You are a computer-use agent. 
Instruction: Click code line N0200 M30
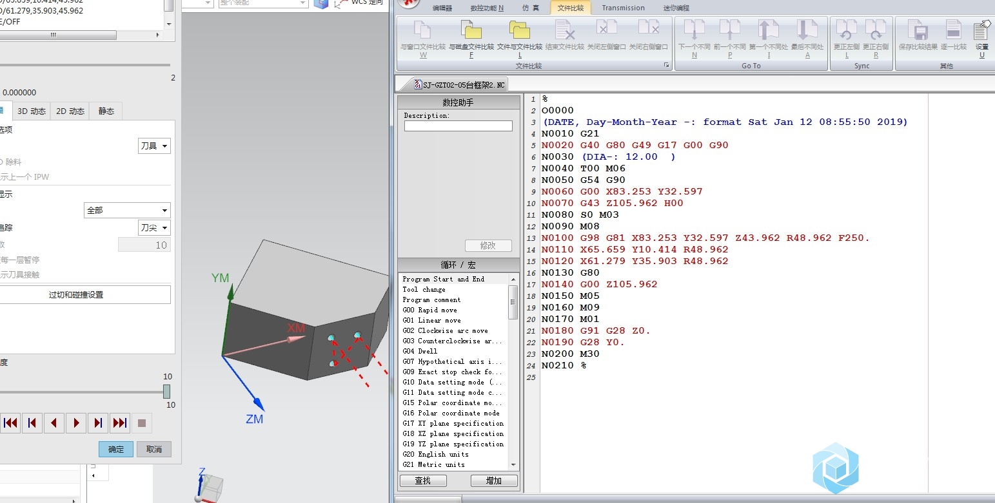570,354
